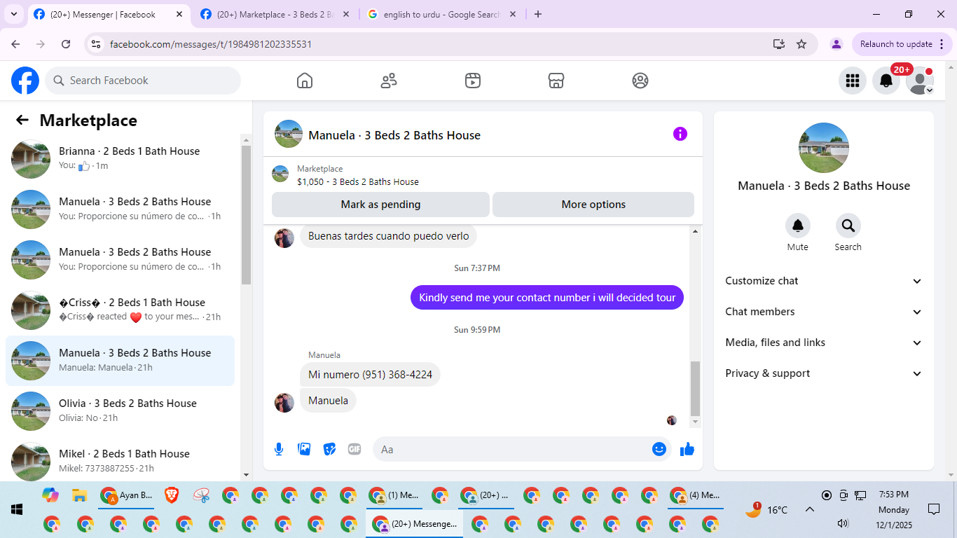
Task: Expand the Chat members section
Action: click(x=824, y=312)
